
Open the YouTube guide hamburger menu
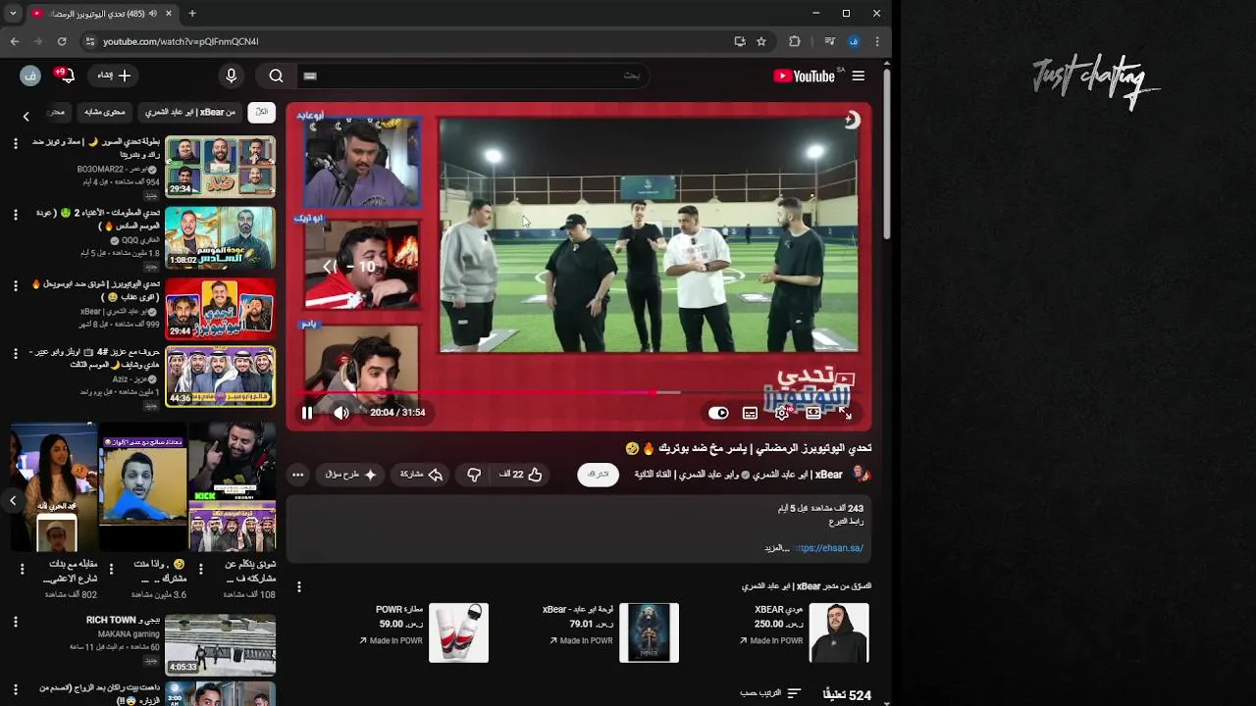pos(859,76)
